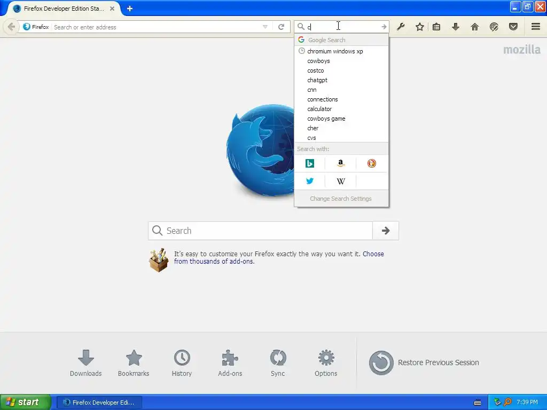This screenshot has width=547, height=410.
Task: Submit the start page search arrow button
Action: pyautogui.click(x=386, y=231)
